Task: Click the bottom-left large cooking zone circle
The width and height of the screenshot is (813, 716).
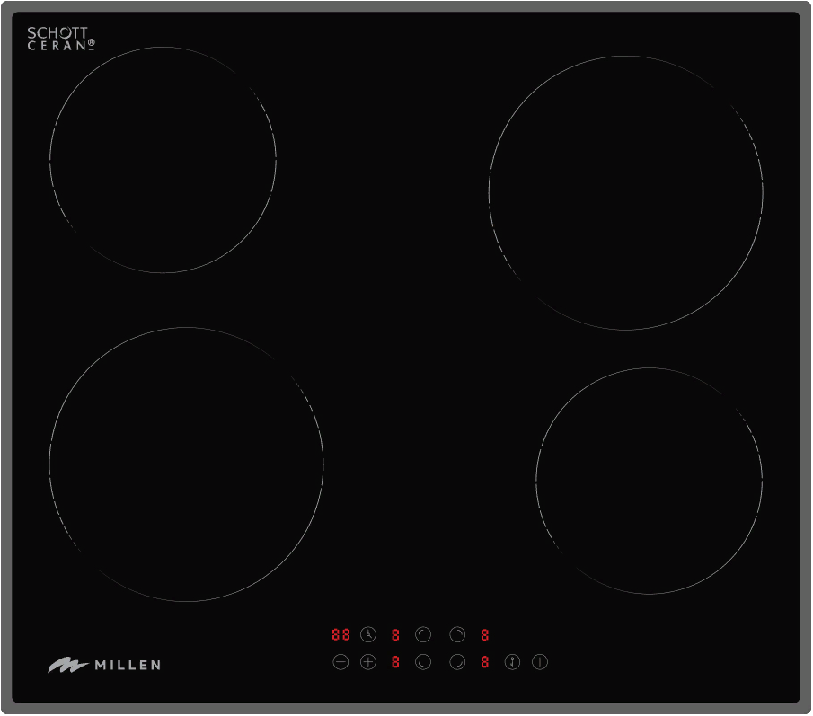Action: tap(186, 464)
